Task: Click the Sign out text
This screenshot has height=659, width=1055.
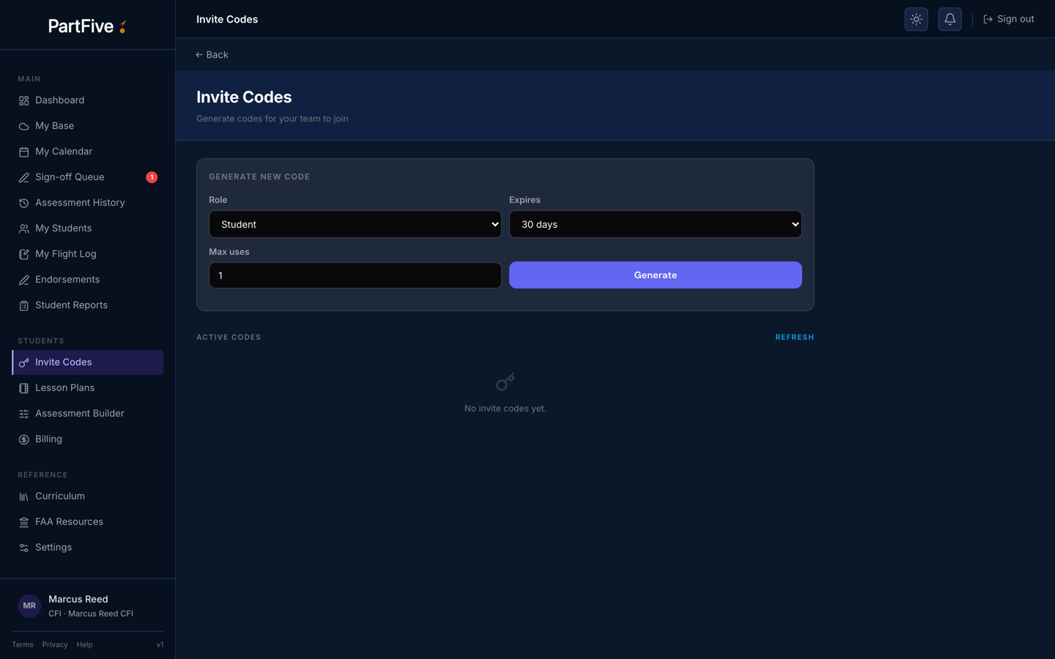Action: [x=1015, y=19]
